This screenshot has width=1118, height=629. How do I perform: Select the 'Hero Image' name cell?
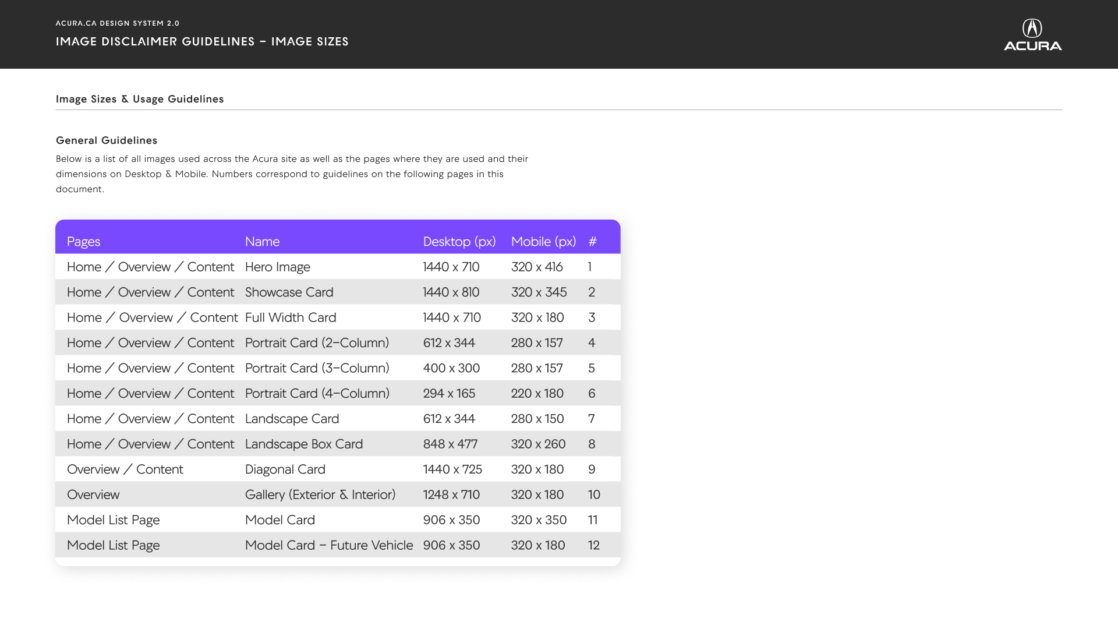click(278, 267)
